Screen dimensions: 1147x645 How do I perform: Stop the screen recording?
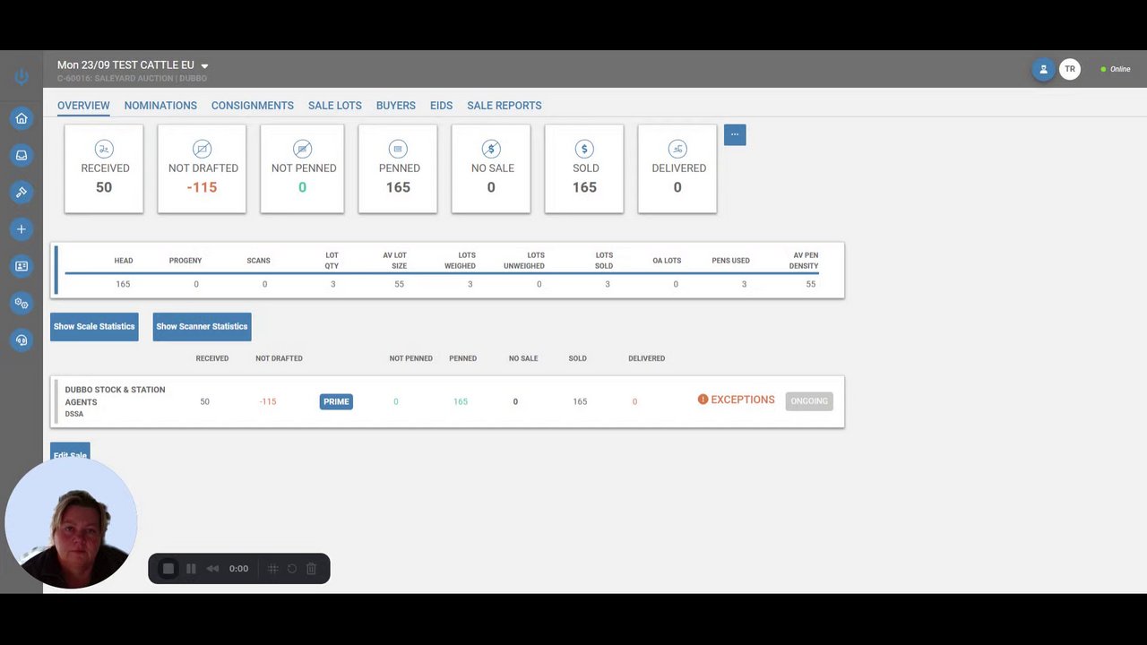(x=168, y=569)
